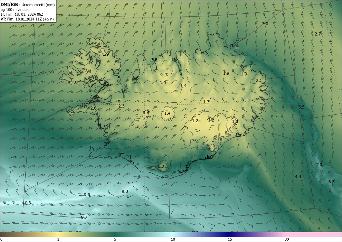
Task: Click the 9.9 precipitable water value
Action: (x=87, y=195)
